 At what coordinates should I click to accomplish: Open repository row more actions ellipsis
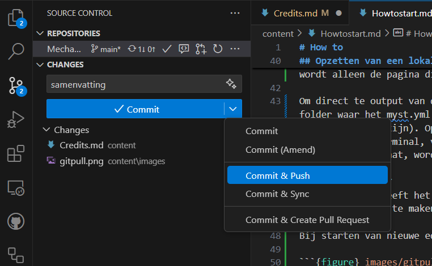pos(235,49)
